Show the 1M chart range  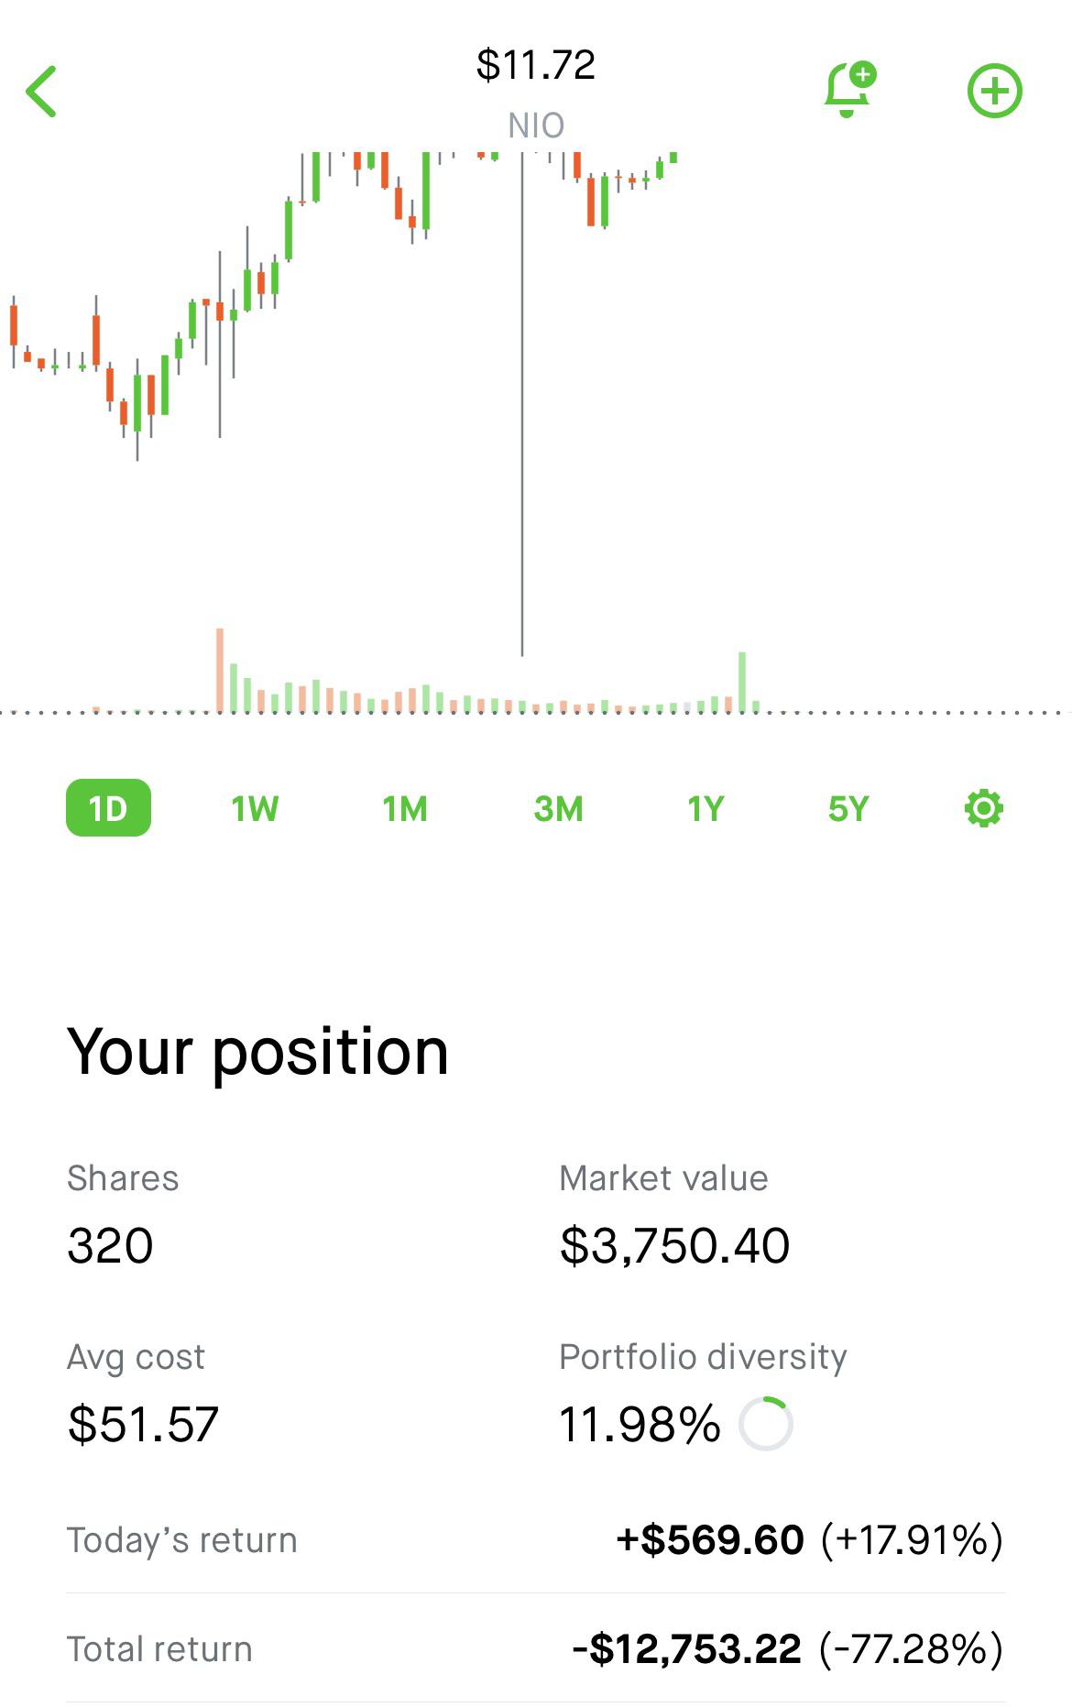coord(405,808)
